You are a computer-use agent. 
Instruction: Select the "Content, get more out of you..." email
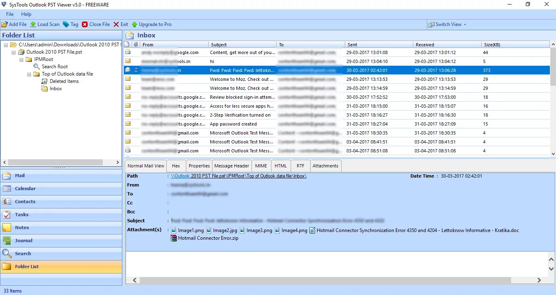click(x=337, y=52)
